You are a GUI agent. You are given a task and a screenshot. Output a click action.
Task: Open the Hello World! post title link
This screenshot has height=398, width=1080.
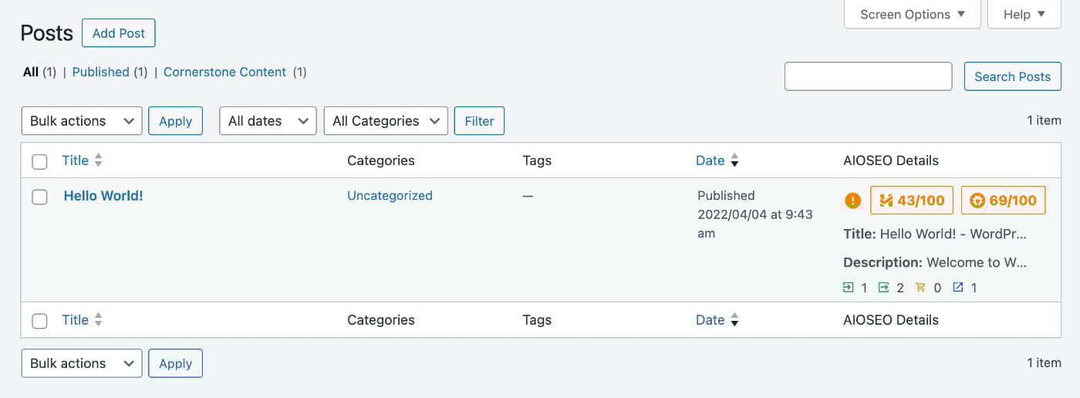pos(103,196)
